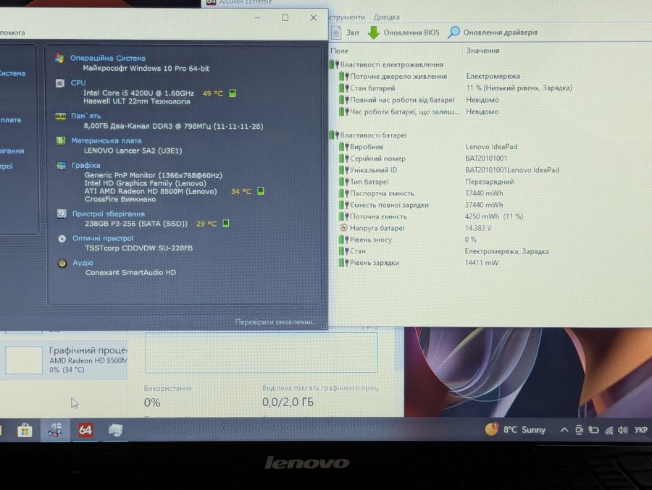Click the Пам'ять heading link
The image size is (652, 490).
[x=86, y=116]
